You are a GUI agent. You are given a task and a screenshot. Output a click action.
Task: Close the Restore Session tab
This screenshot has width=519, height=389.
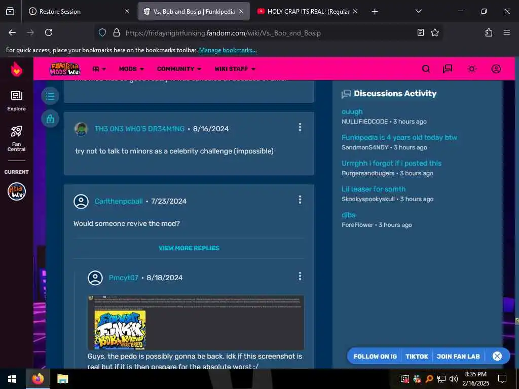coord(127,11)
